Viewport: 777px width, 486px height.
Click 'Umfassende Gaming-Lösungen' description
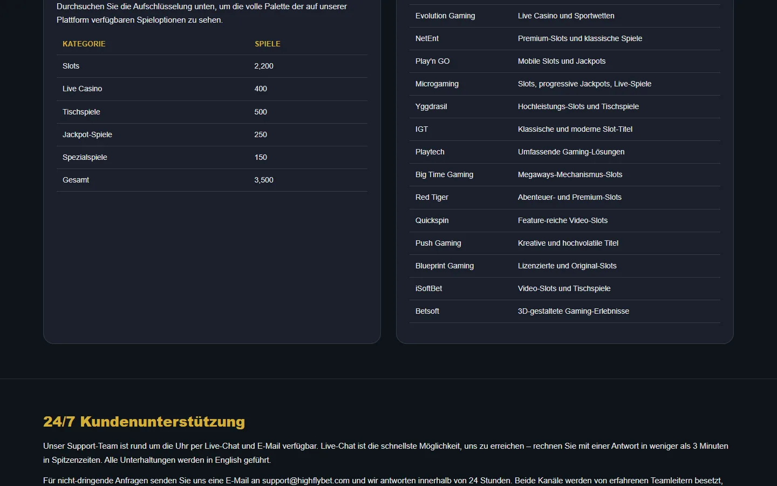571,152
